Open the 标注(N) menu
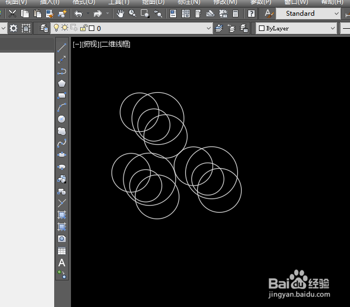This screenshot has width=350, height=307. point(189,2)
